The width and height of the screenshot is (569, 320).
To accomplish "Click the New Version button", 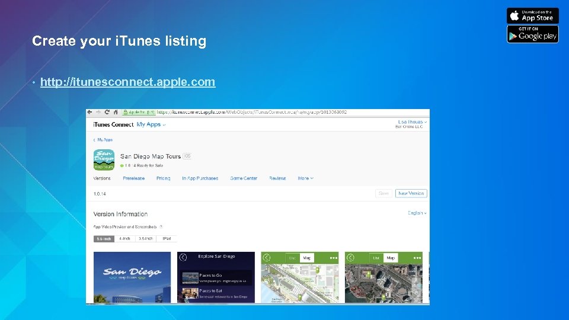I will tap(411, 193).
